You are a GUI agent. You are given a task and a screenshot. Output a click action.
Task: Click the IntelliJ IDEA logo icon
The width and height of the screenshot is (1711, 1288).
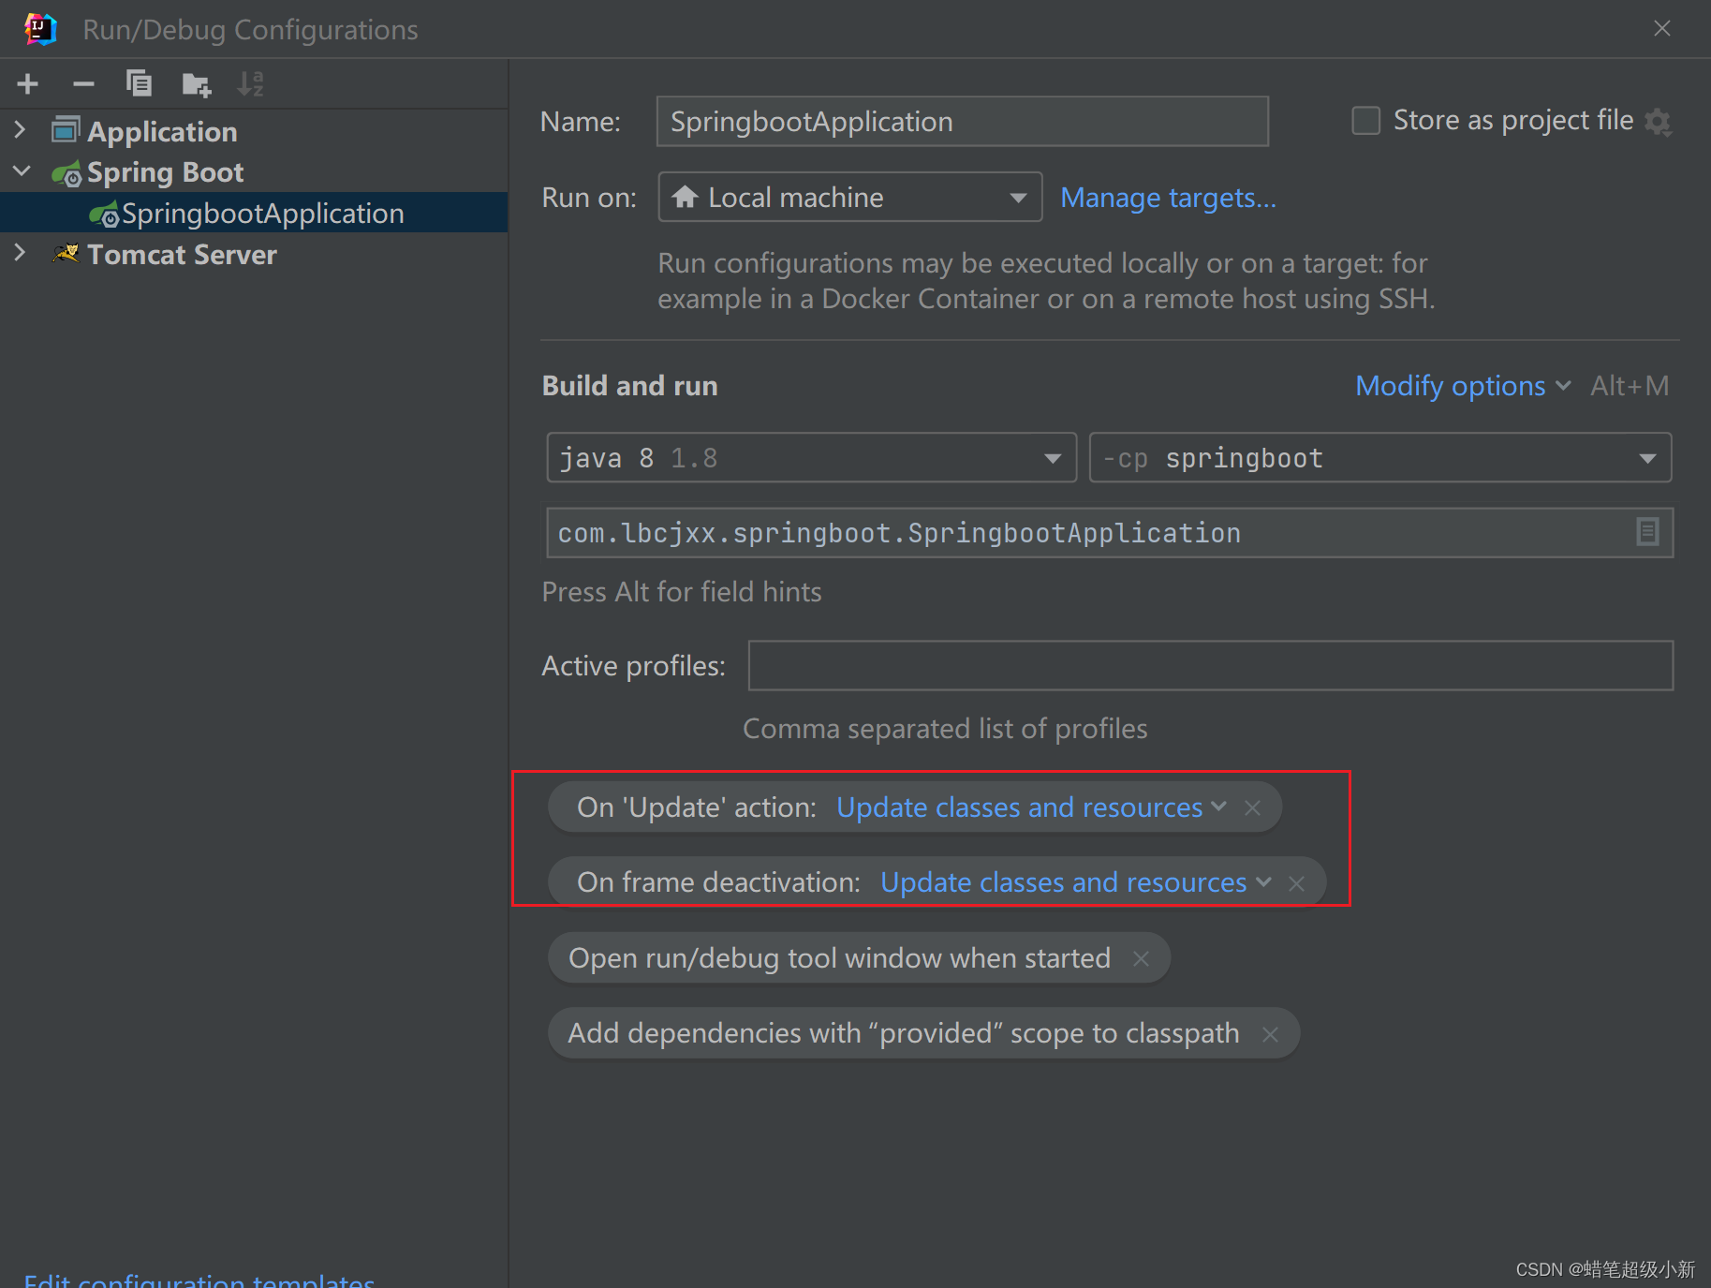tap(41, 29)
